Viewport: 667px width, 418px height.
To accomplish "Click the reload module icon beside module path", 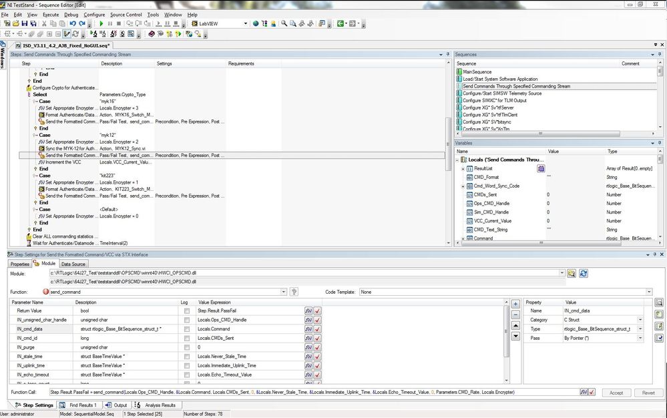I will 583,273.
